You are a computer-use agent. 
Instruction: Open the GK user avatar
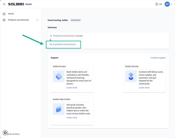coord(167,4)
